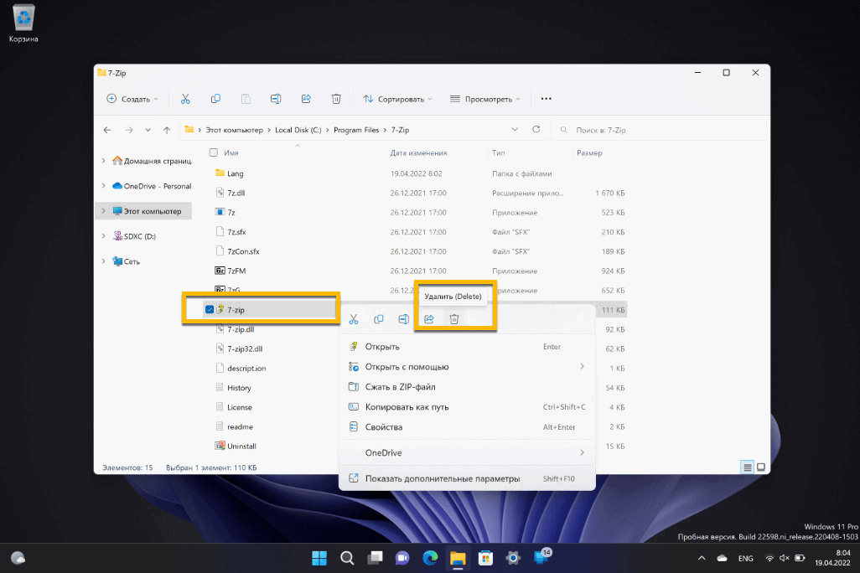Switch to the large thumbnails view icon
The image size is (860, 573).
pos(761,467)
